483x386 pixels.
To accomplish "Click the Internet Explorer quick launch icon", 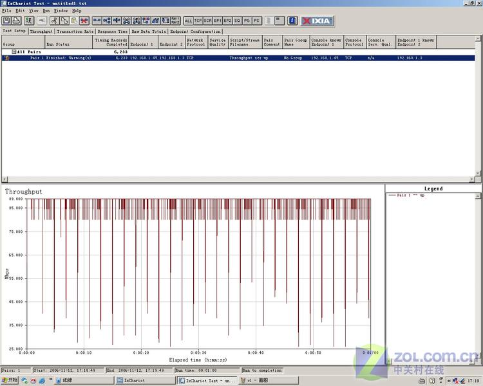I will click(x=42, y=381).
